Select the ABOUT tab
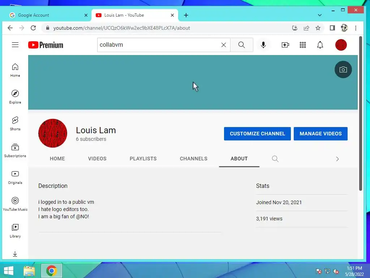 (x=239, y=159)
